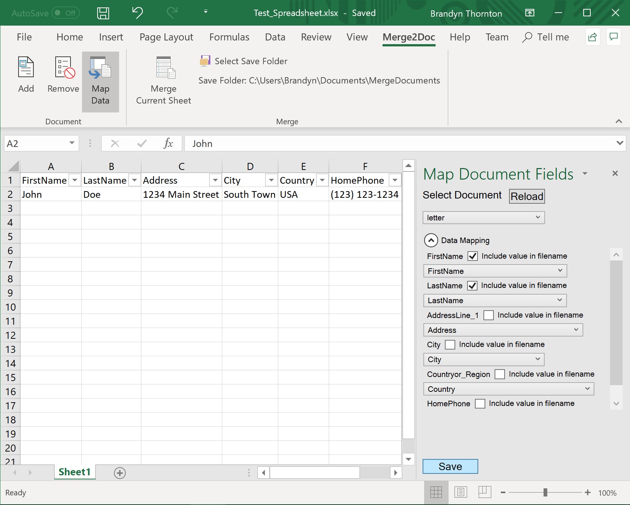Click the Redo arrow

point(172,13)
